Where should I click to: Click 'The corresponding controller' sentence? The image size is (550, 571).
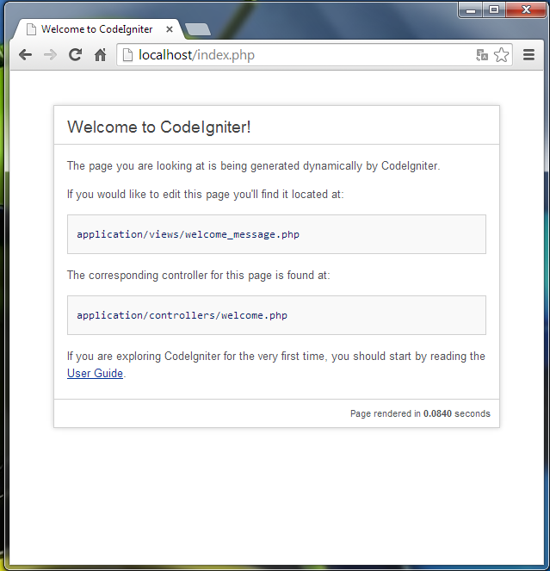coord(198,276)
